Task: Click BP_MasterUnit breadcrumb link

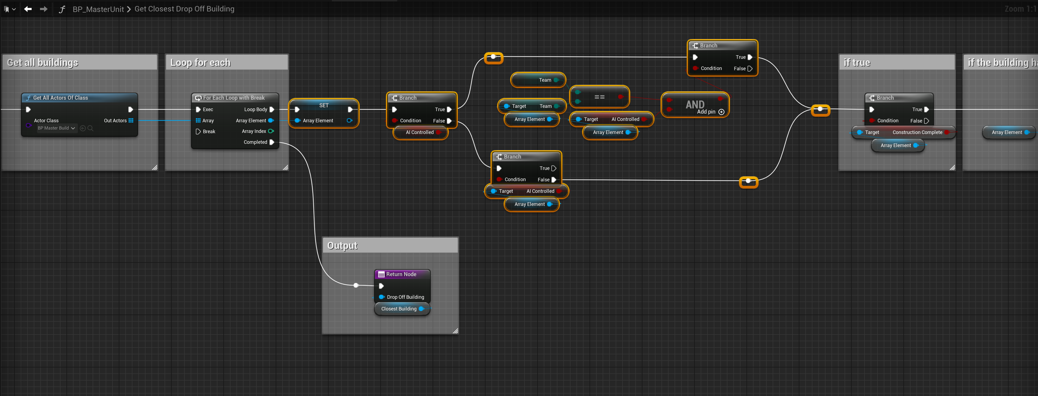Action: tap(98, 9)
